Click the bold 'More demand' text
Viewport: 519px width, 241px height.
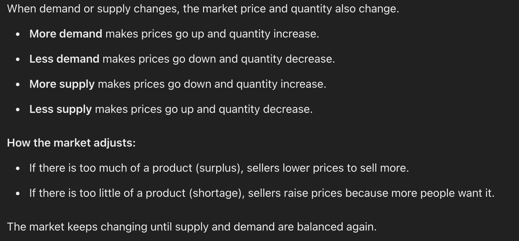tap(66, 34)
